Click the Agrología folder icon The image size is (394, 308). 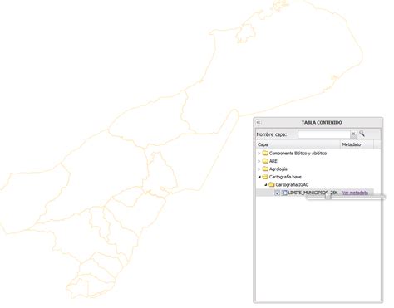click(x=265, y=169)
